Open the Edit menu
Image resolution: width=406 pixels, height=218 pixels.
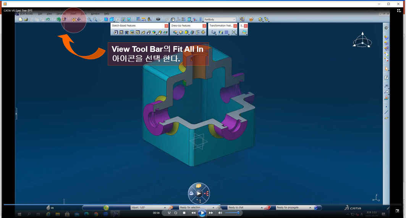pos(40,14)
